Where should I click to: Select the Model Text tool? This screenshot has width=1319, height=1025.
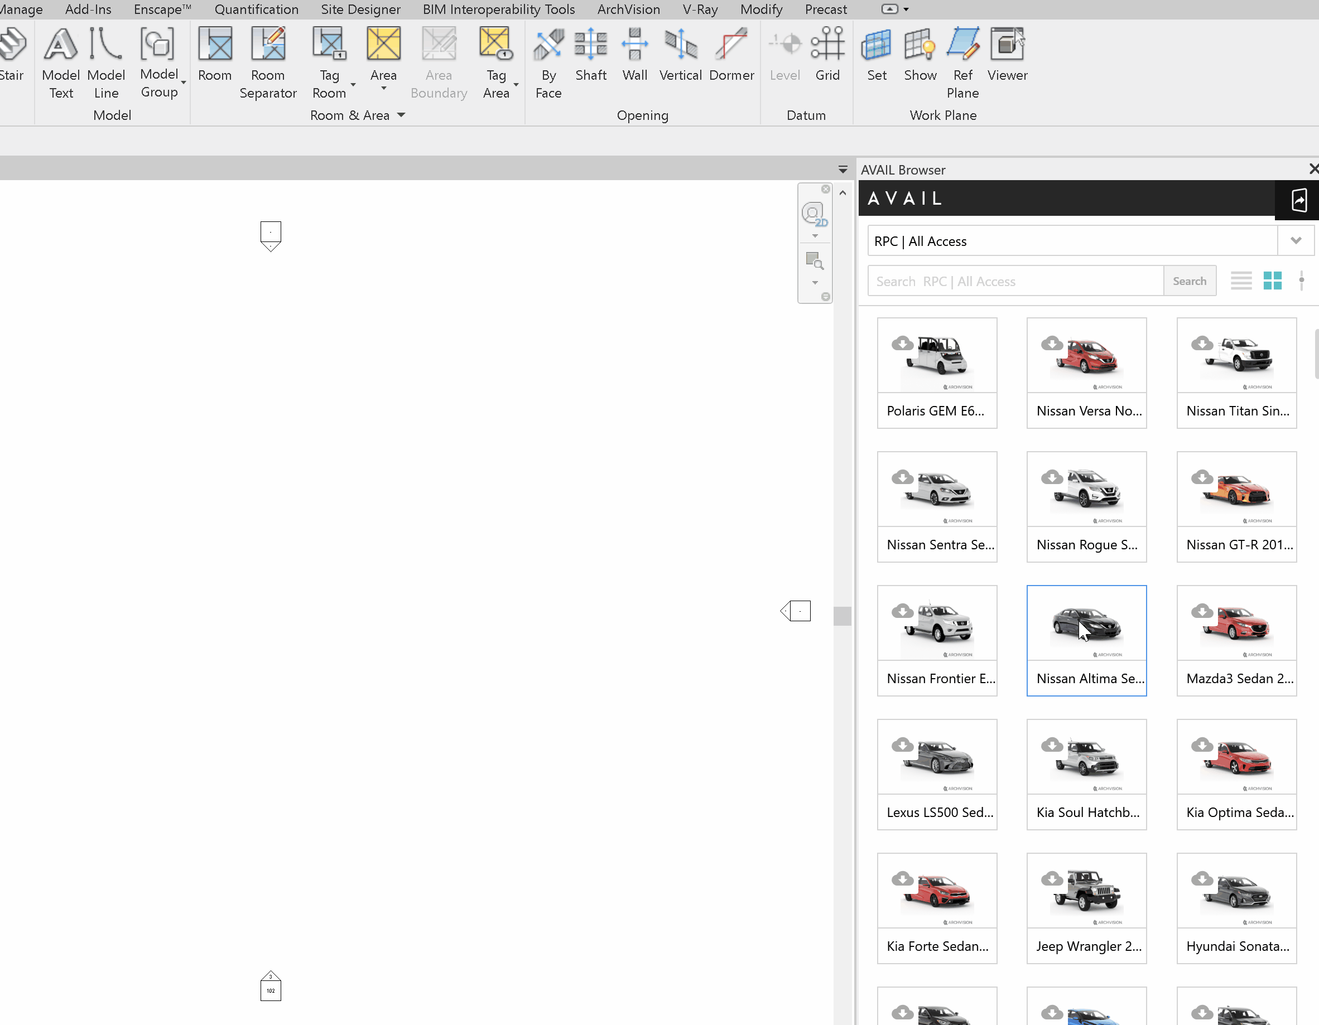[61, 63]
